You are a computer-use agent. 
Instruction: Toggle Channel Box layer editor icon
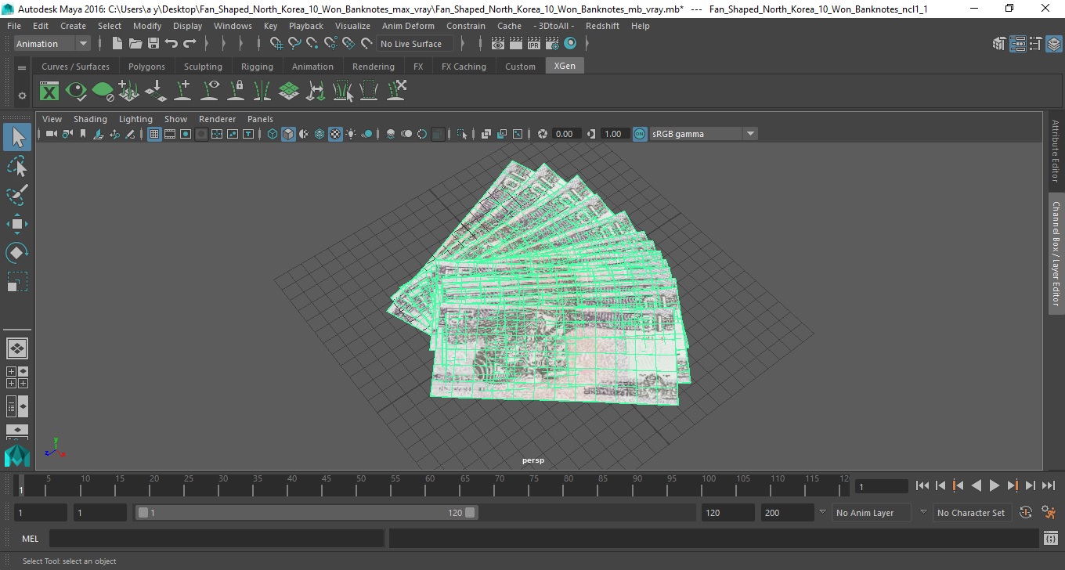[x=1054, y=44]
